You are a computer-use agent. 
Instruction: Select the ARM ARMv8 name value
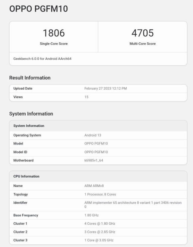tap(93, 186)
